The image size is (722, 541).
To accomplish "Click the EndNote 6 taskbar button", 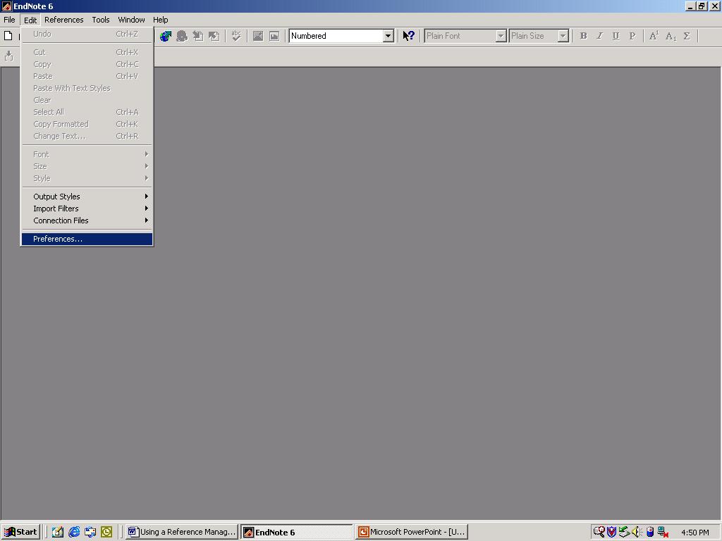I will pyautogui.click(x=297, y=532).
